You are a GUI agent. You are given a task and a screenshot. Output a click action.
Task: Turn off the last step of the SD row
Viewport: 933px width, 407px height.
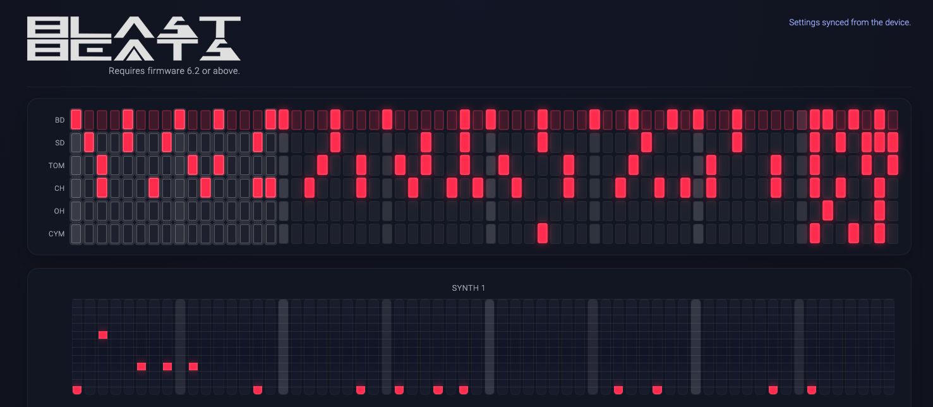click(x=893, y=142)
